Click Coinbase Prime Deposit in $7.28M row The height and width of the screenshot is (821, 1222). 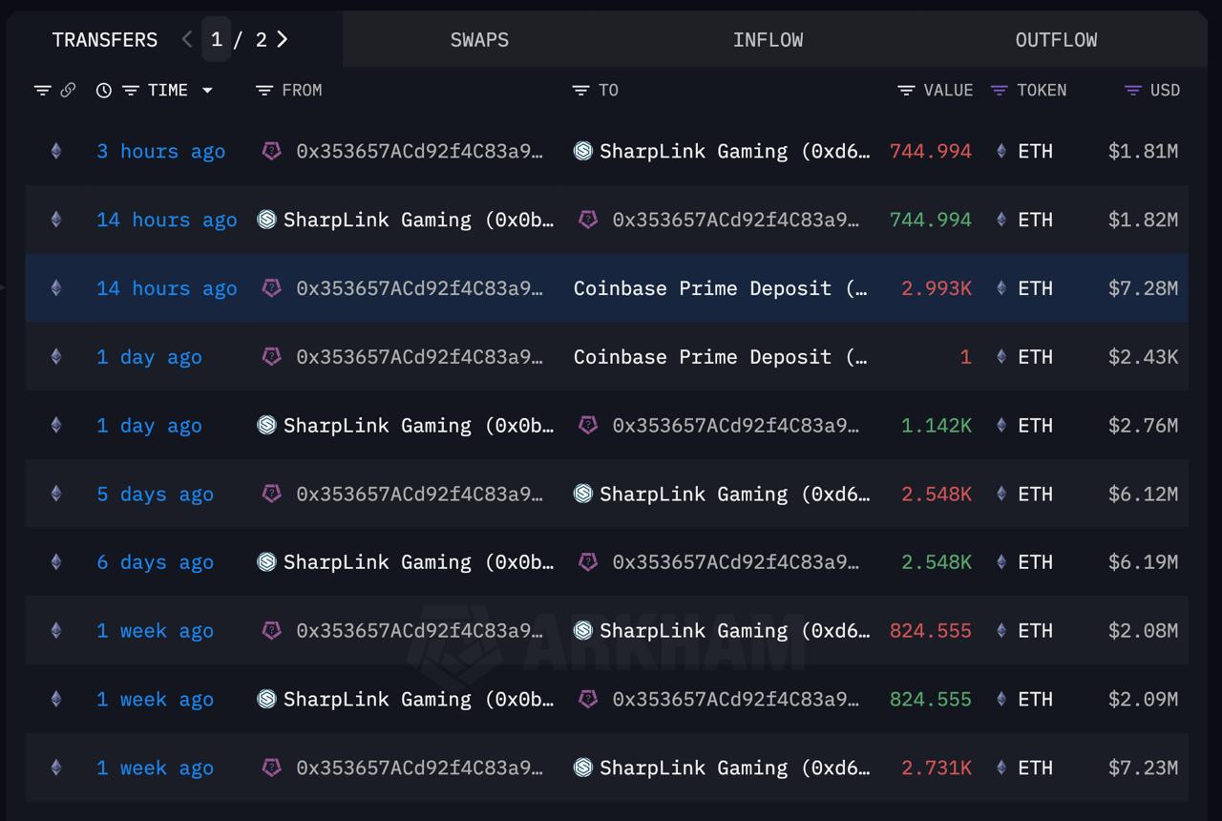click(720, 288)
